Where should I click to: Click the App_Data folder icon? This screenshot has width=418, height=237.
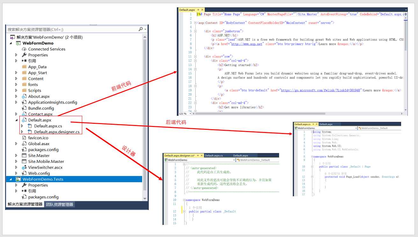tap(24, 67)
